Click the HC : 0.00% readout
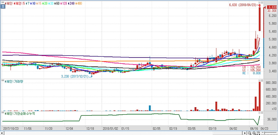This screenshot has width=278, height=135. (x=252, y=73)
